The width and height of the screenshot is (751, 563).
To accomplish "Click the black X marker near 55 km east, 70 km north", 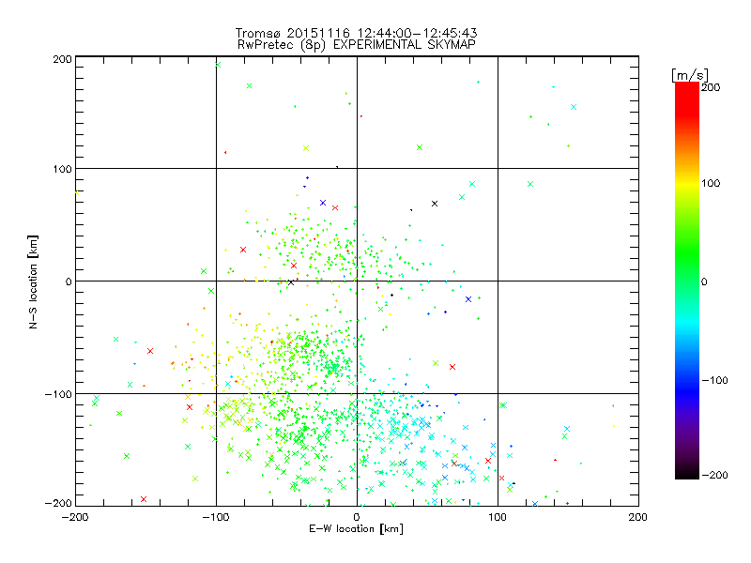I will (435, 204).
